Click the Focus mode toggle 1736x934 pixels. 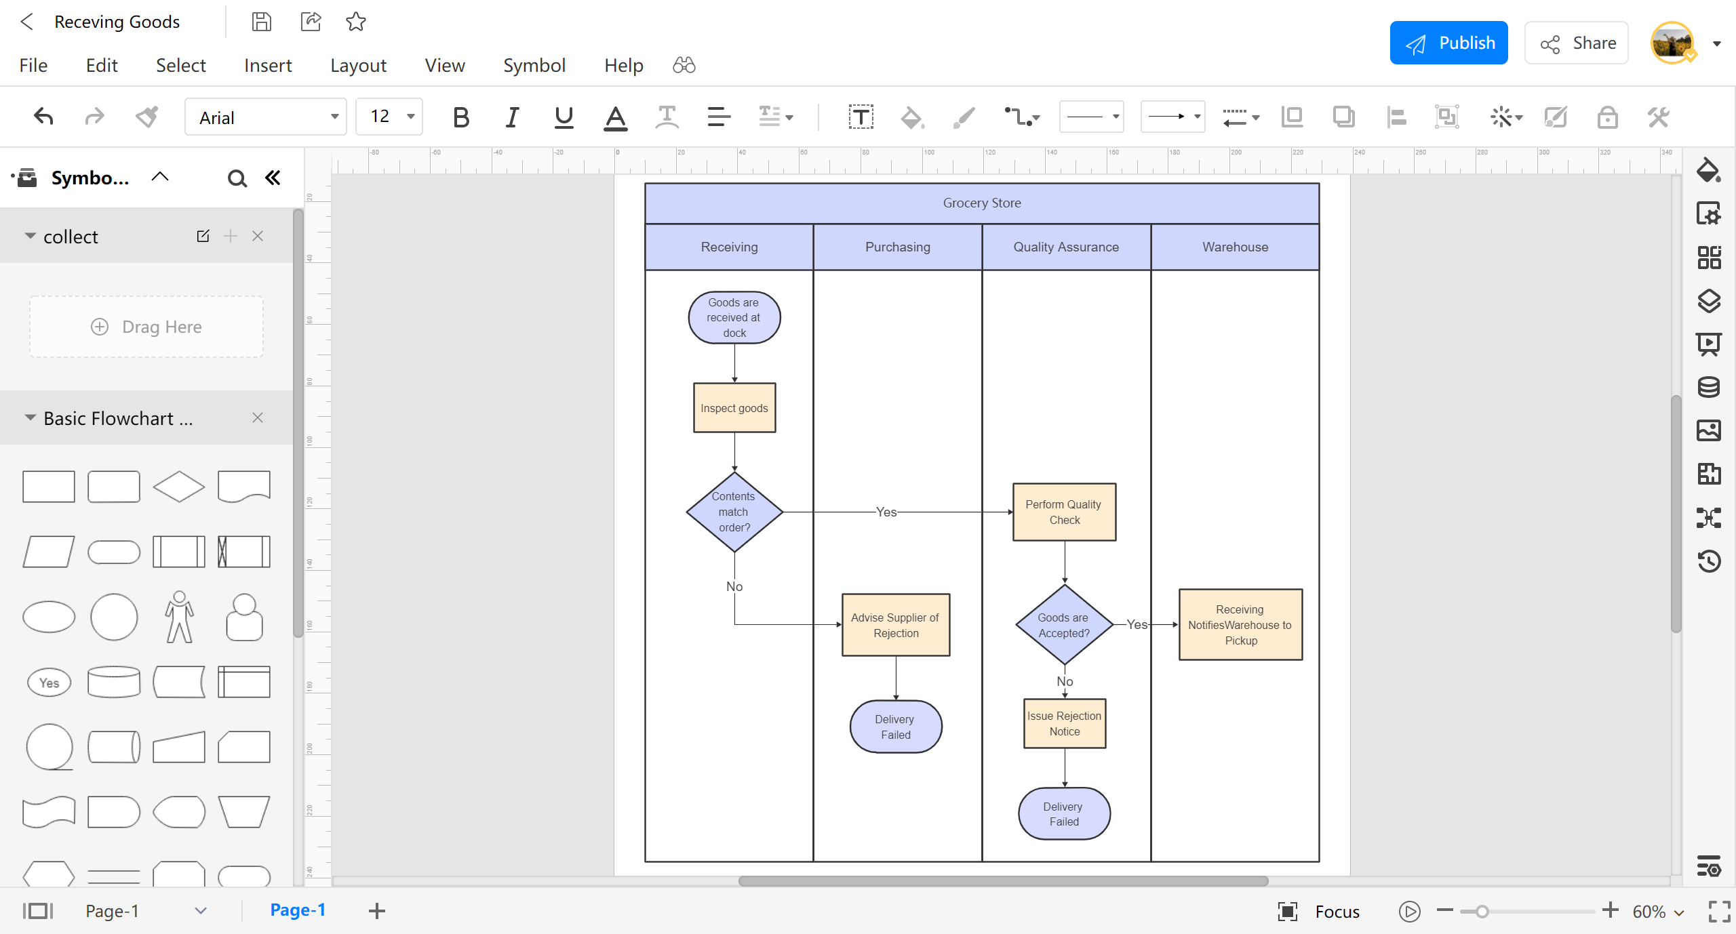pyautogui.click(x=1287, y=909)
